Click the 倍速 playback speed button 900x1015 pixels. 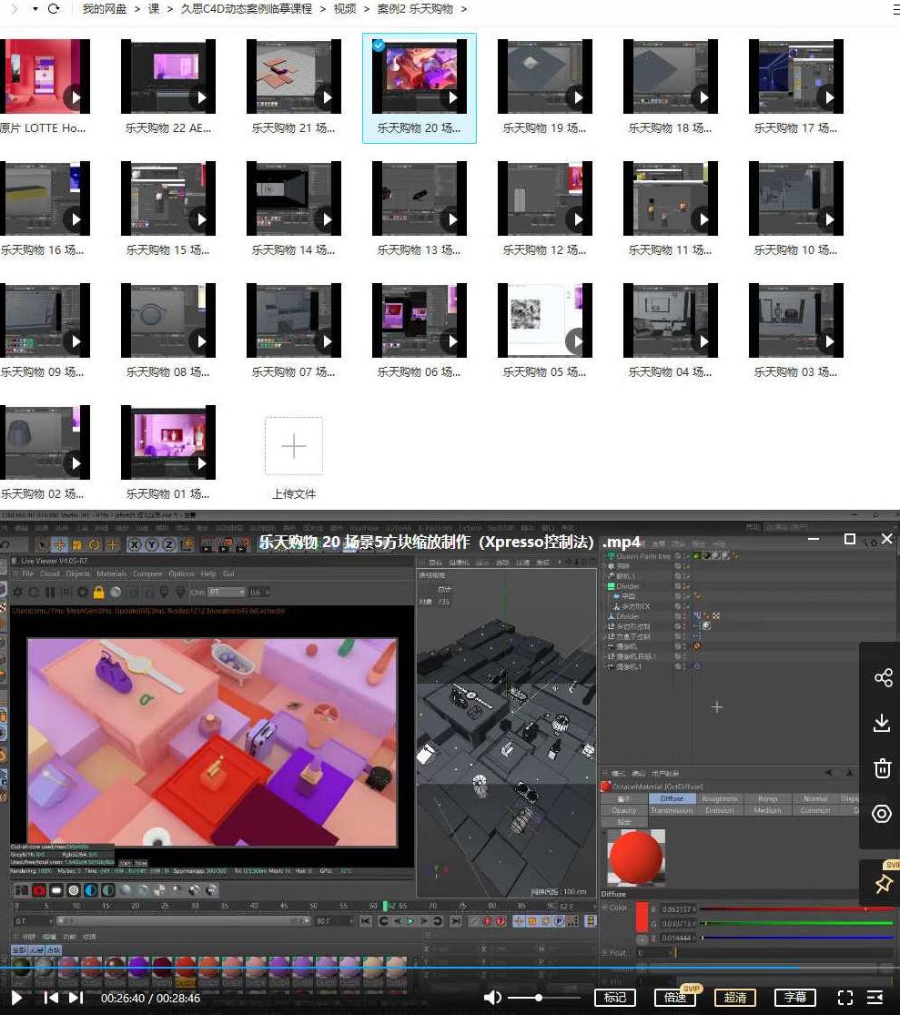675,998
